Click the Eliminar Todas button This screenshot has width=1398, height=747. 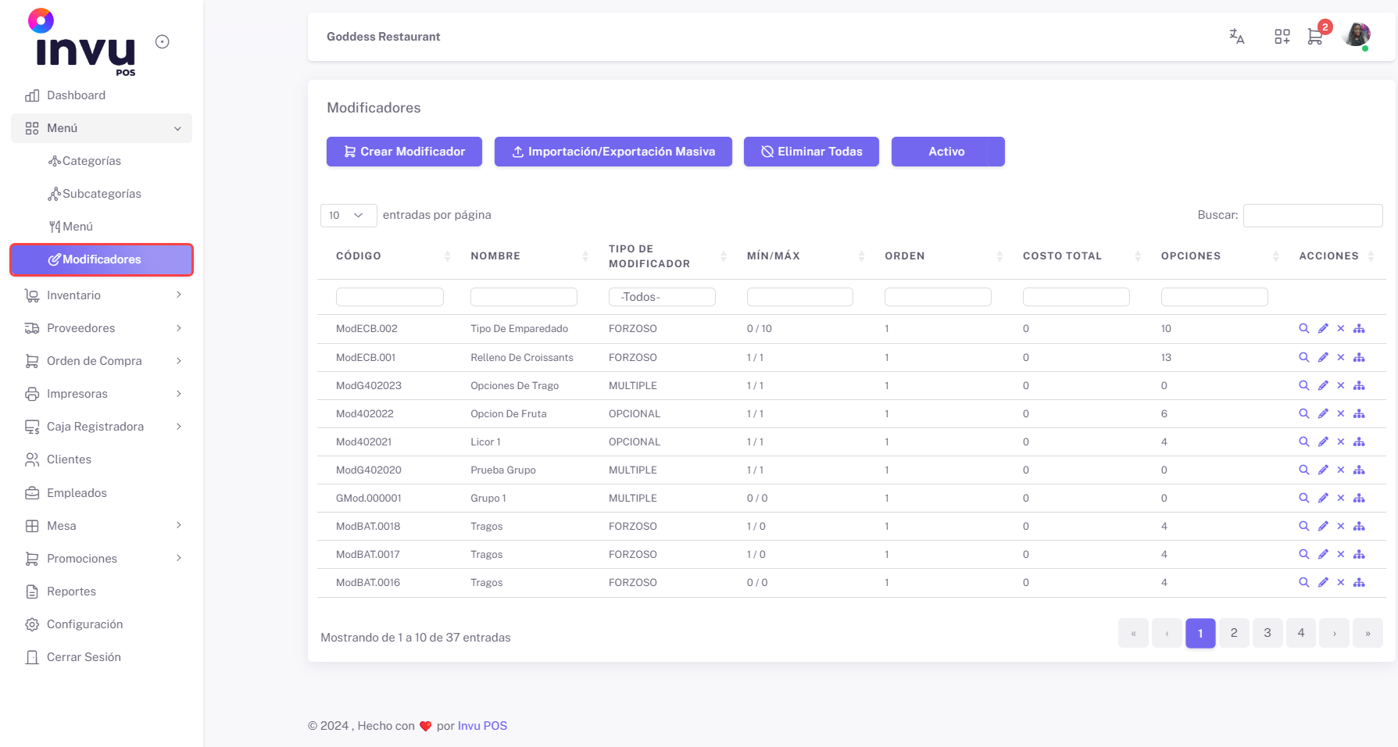(811, 152)
